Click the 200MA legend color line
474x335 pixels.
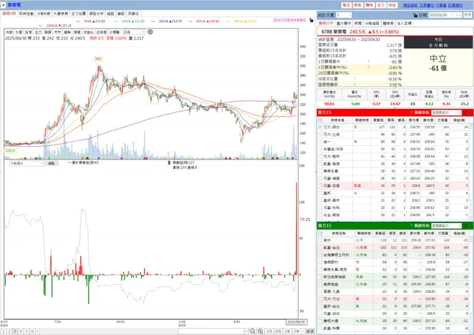point(41,26)
